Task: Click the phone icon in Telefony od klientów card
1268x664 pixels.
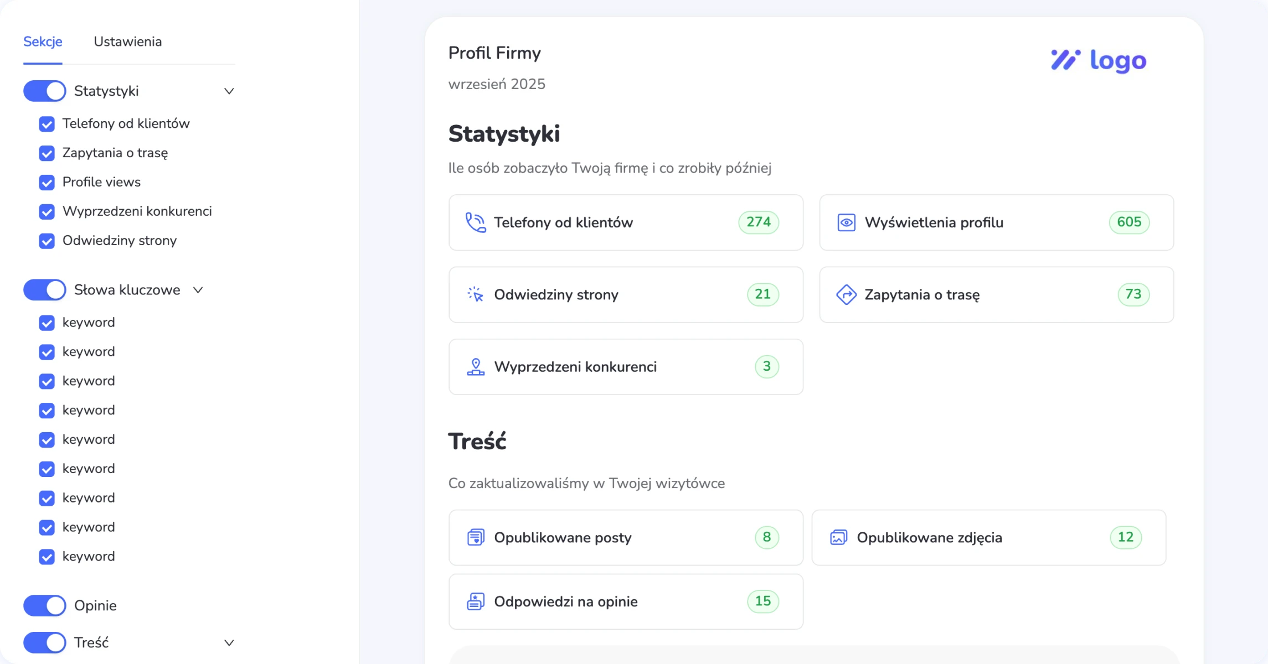Action: tap(475, 222)
